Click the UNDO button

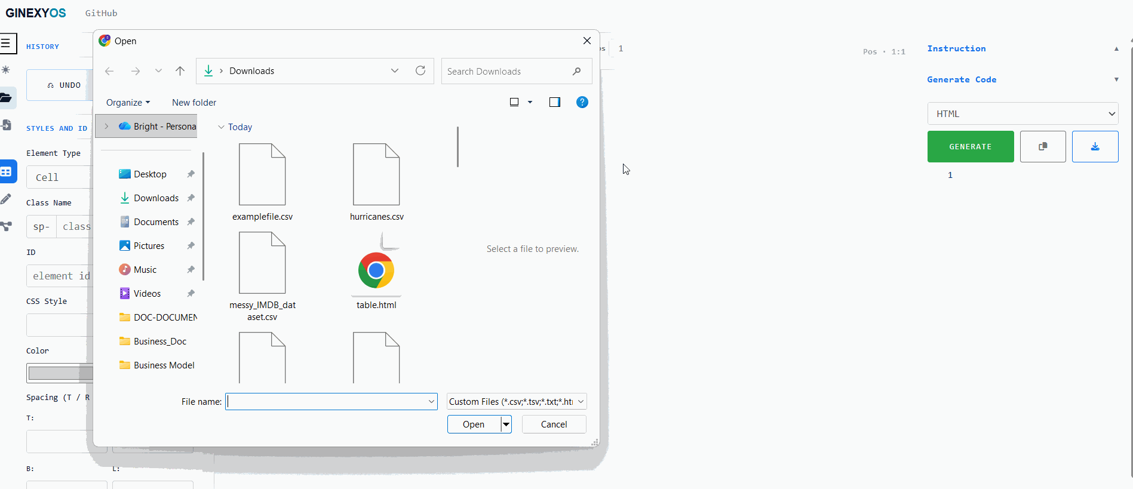pyautogui.click(x=60, y=85)
